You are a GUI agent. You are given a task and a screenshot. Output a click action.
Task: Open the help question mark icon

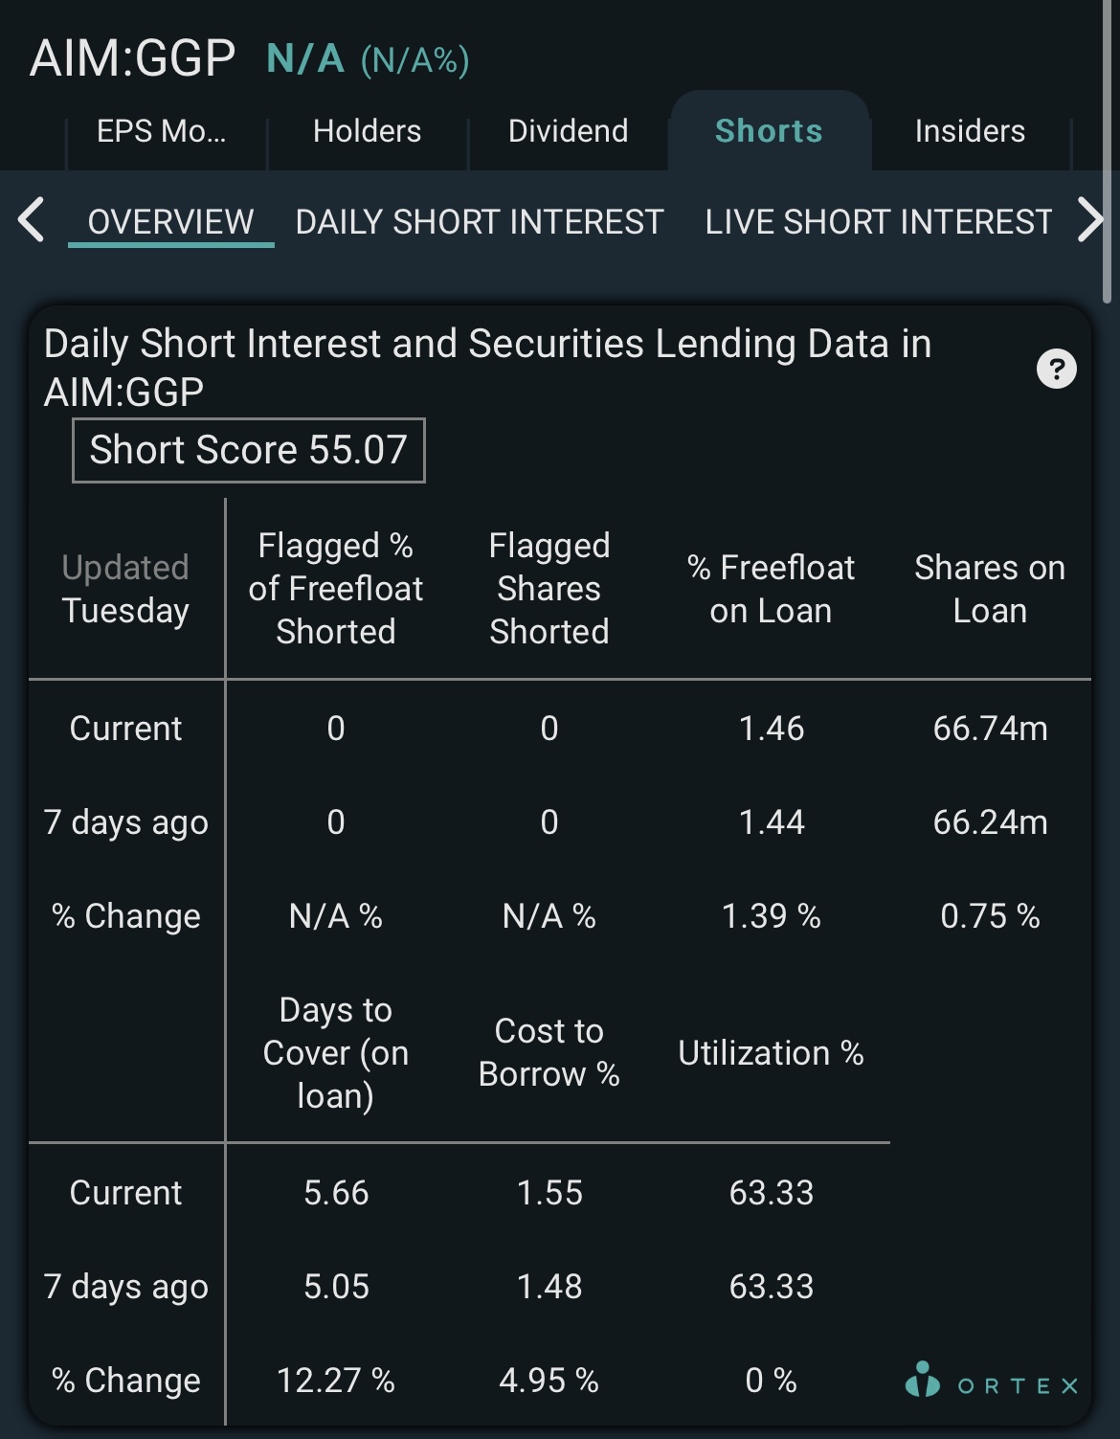pyautogui.click(x=1057, y=369)
